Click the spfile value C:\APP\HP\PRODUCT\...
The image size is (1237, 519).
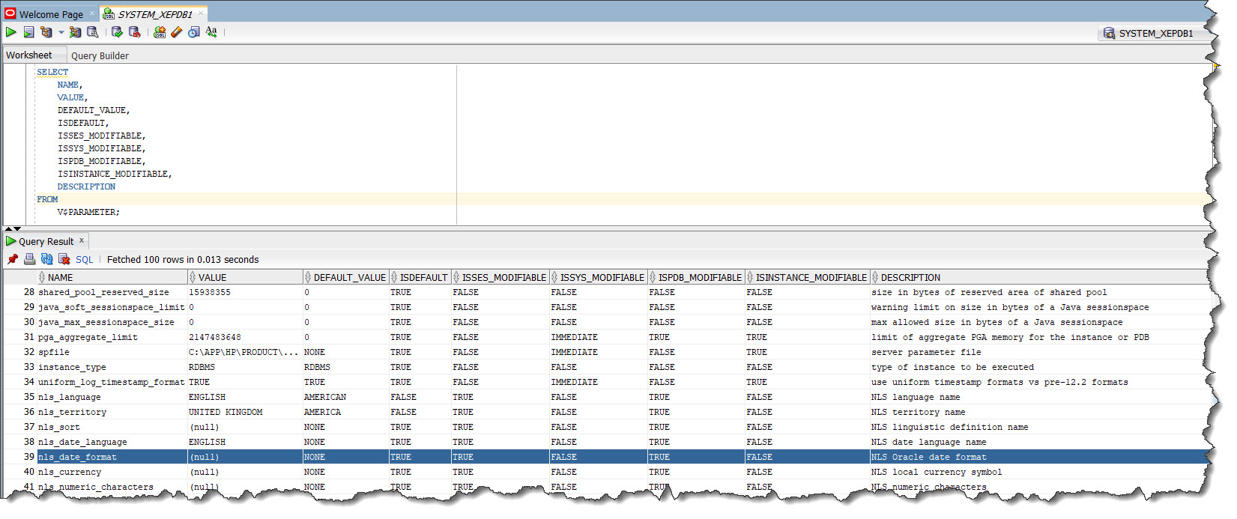click(x=244, y=352)
